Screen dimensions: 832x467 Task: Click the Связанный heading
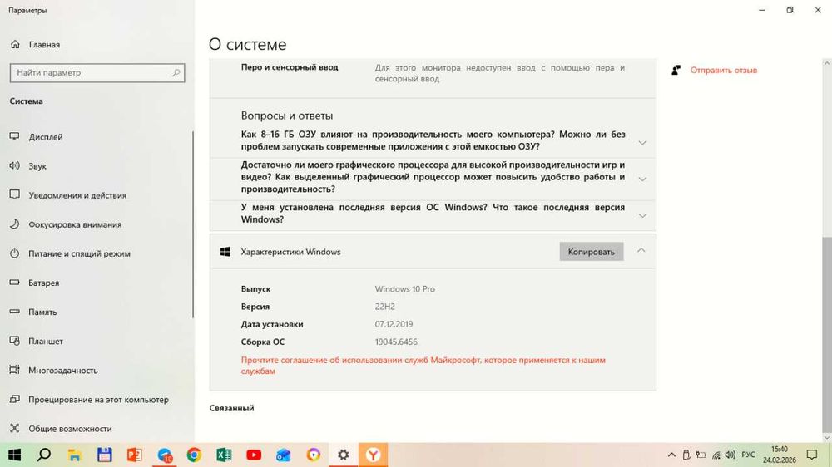[231, 408]
